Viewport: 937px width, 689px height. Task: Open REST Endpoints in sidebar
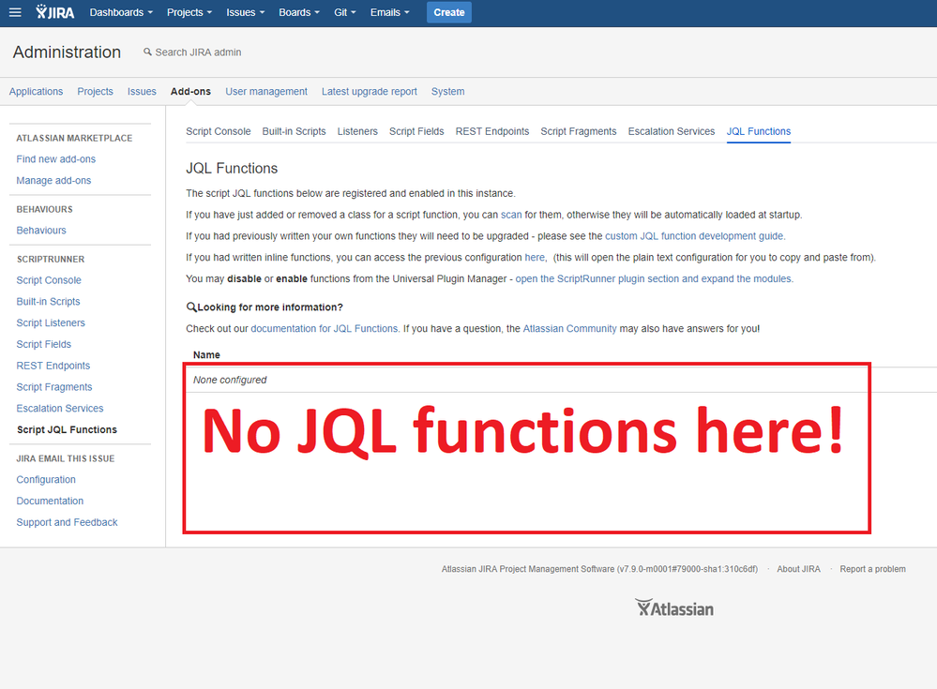tap(53, 366)
